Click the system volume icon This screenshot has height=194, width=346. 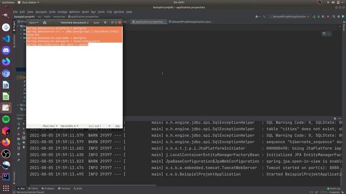tap(333, 2)
